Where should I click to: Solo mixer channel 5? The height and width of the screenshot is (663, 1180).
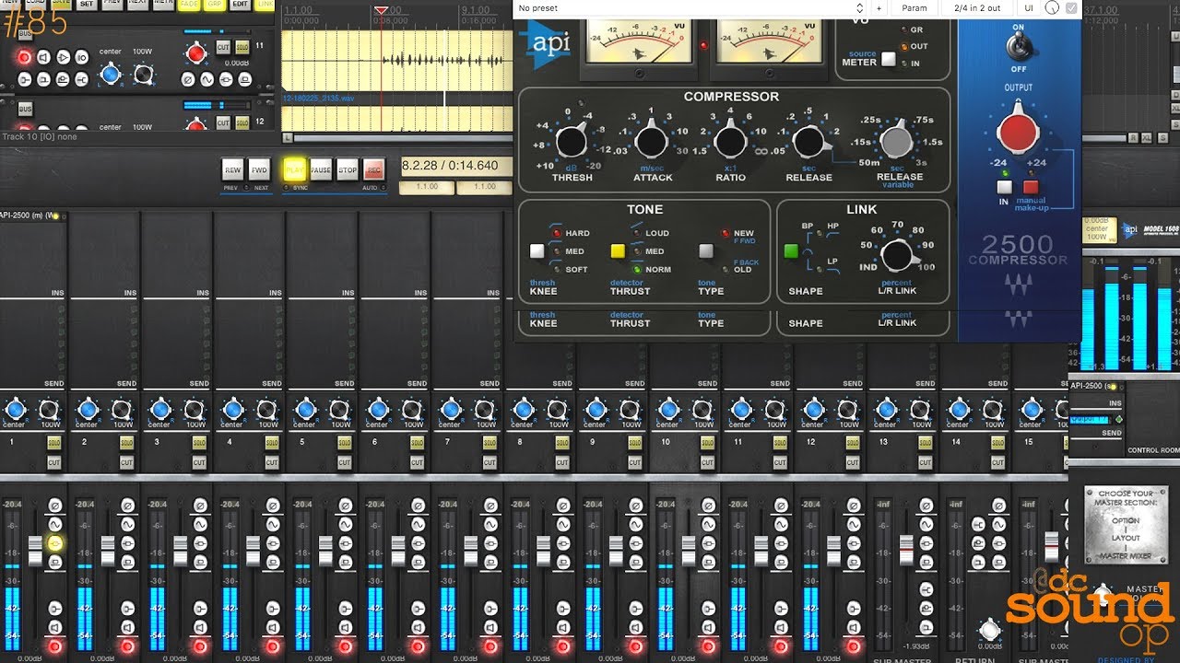coord(344,443)
